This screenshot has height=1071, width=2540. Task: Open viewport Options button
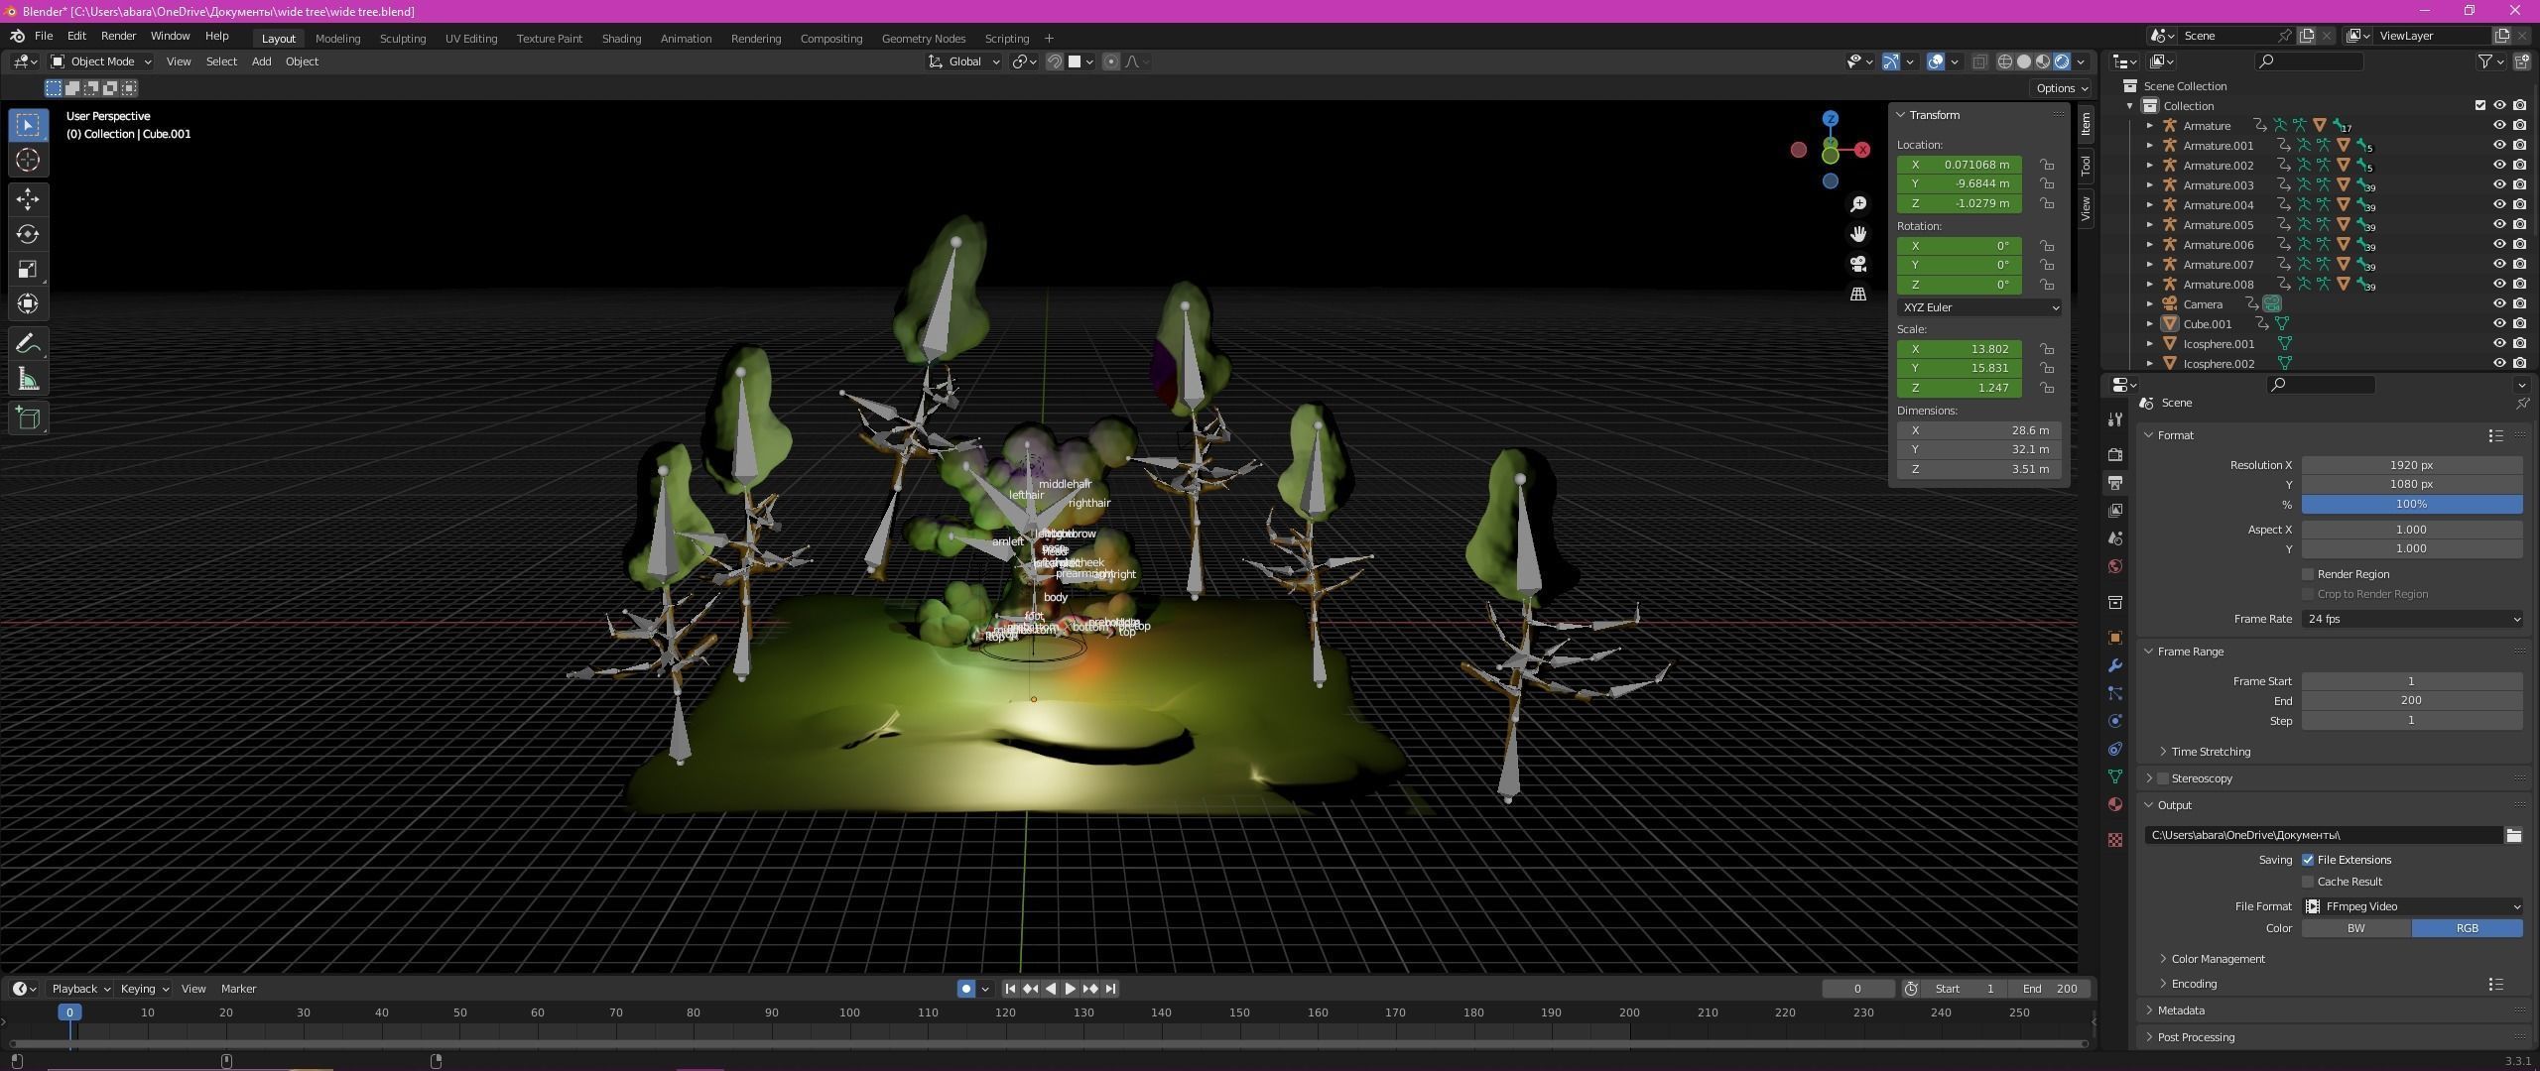tap(2061, 88)
